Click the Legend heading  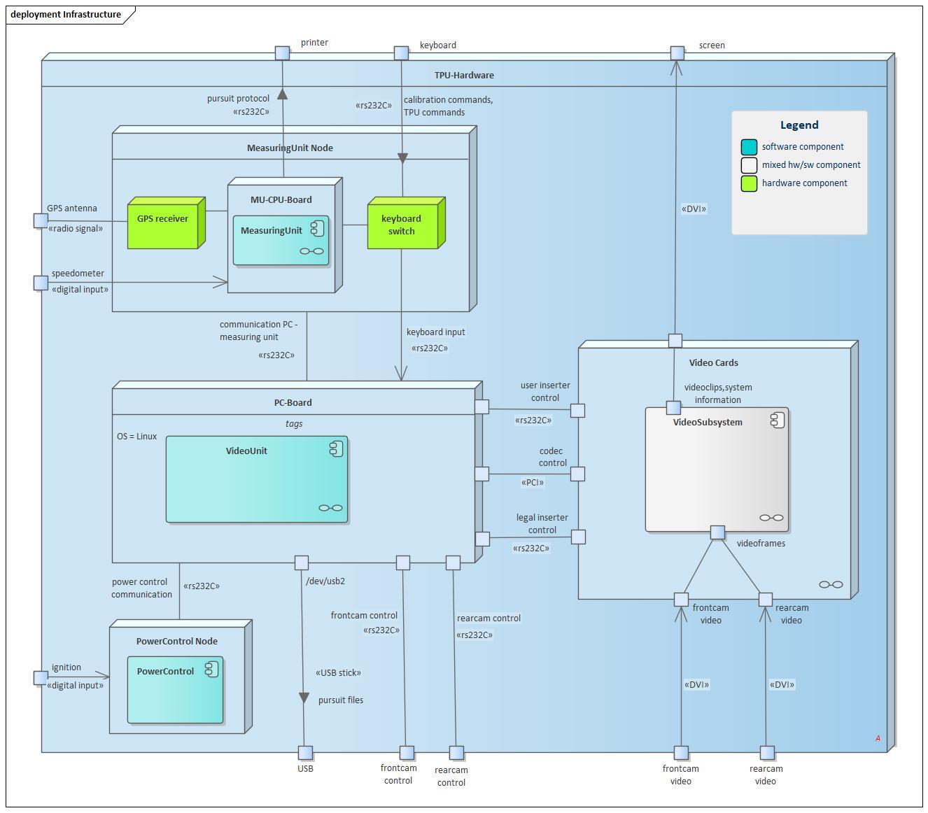799,125
